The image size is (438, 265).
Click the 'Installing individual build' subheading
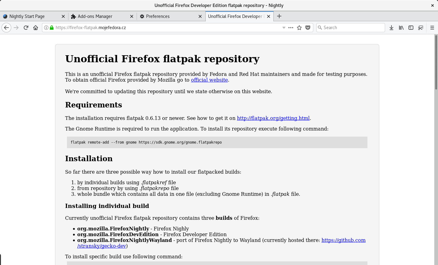pos(107,206)
